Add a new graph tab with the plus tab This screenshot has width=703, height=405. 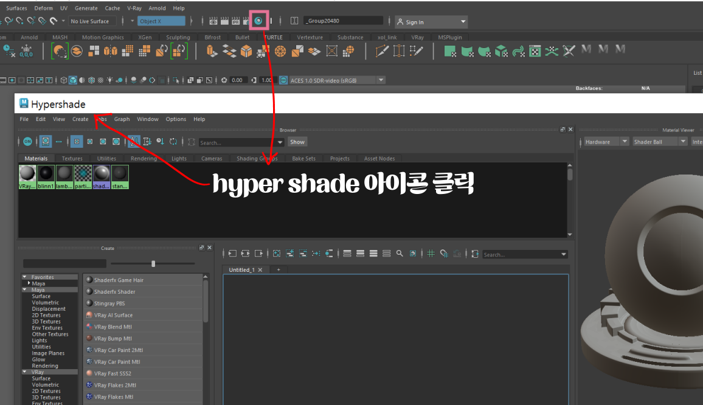point(279,269)
